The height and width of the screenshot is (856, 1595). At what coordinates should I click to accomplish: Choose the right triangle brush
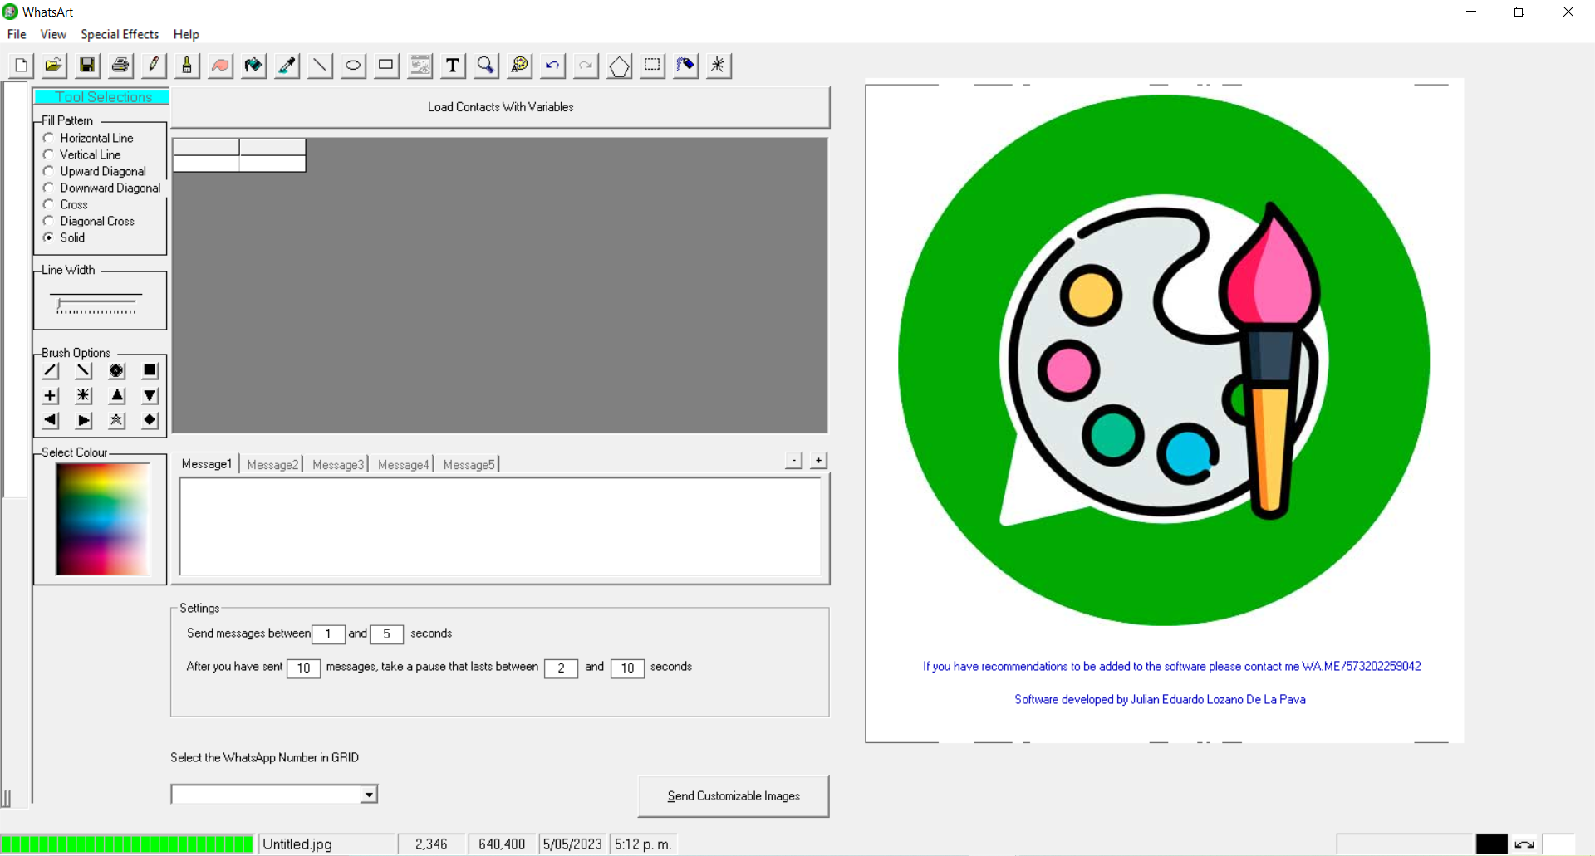[84, 421]
